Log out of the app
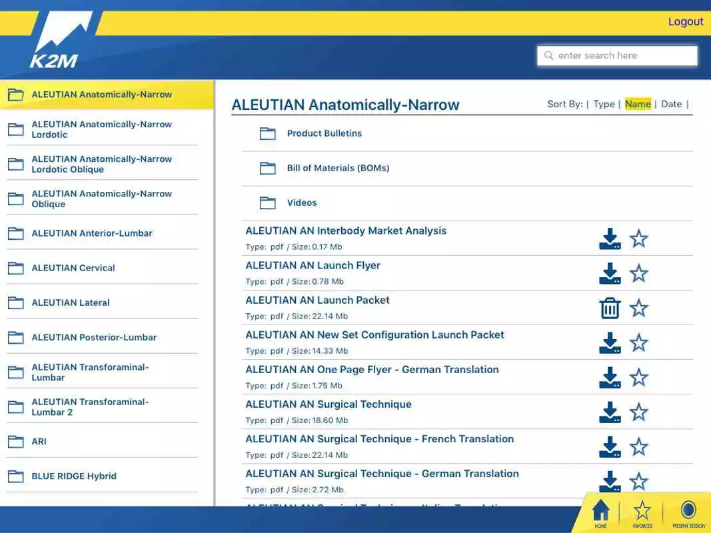This screenshot has height=533, width=711. (686, 21)
